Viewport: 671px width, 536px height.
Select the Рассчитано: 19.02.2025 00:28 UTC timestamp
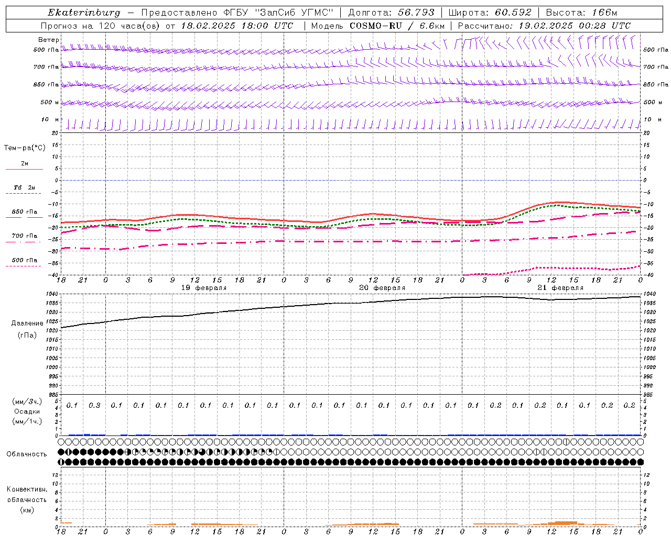tap(544, 26)
